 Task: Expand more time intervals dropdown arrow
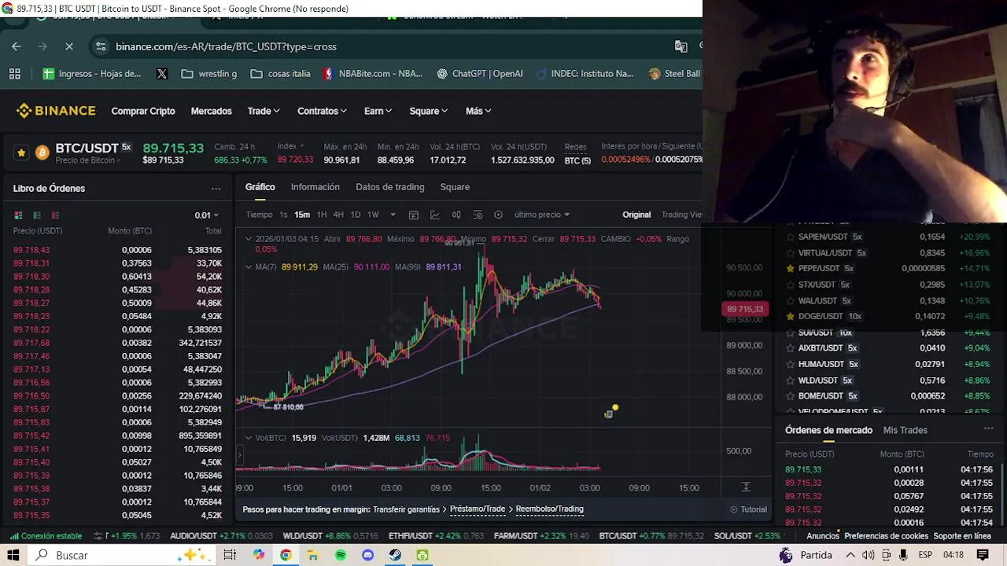393,215
